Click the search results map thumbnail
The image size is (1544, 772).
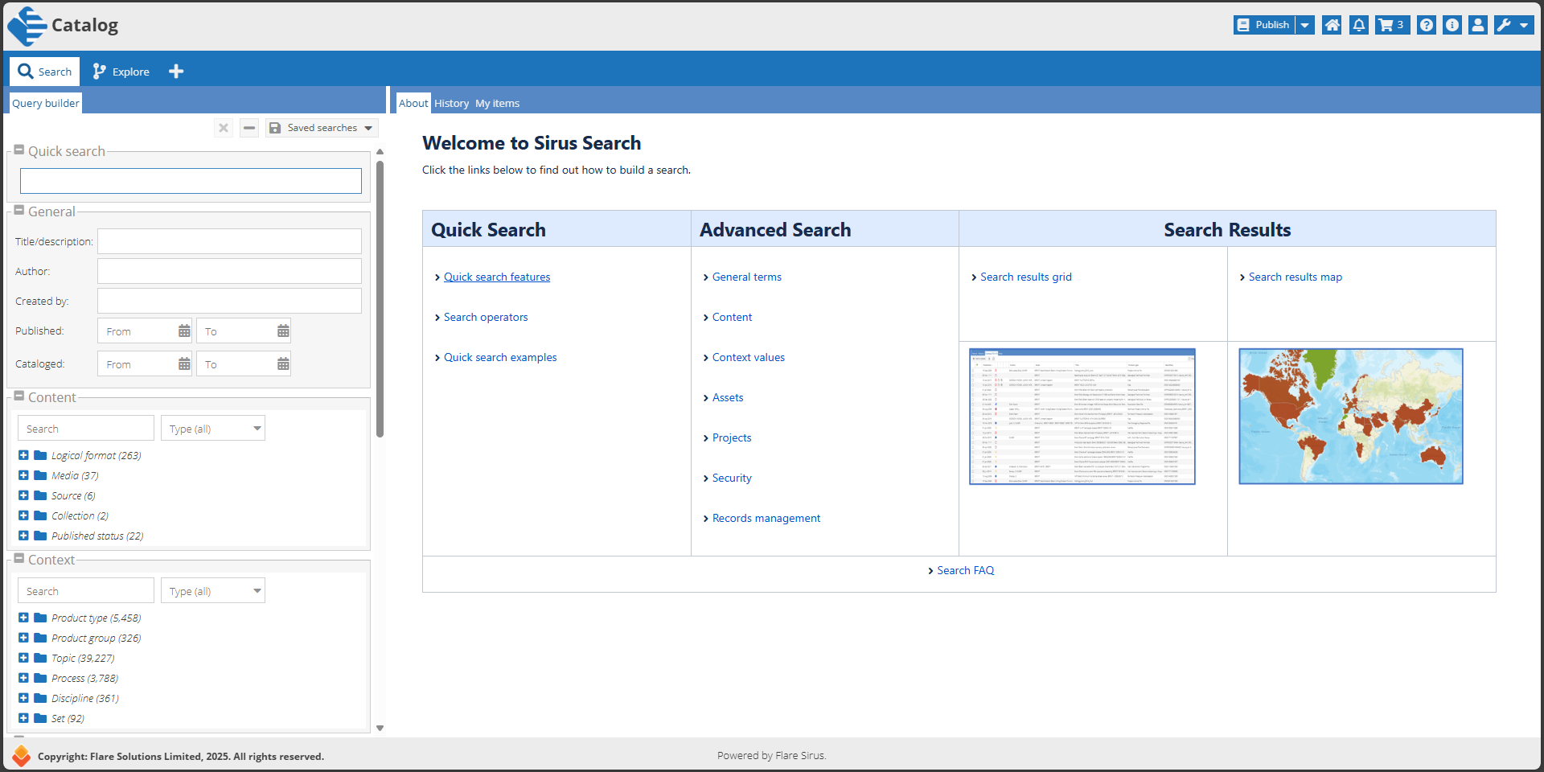coord(1350,416)
